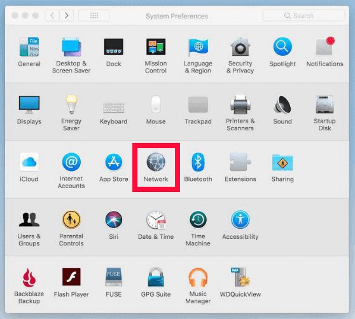Open iCloud preferences

pos(29,167)
